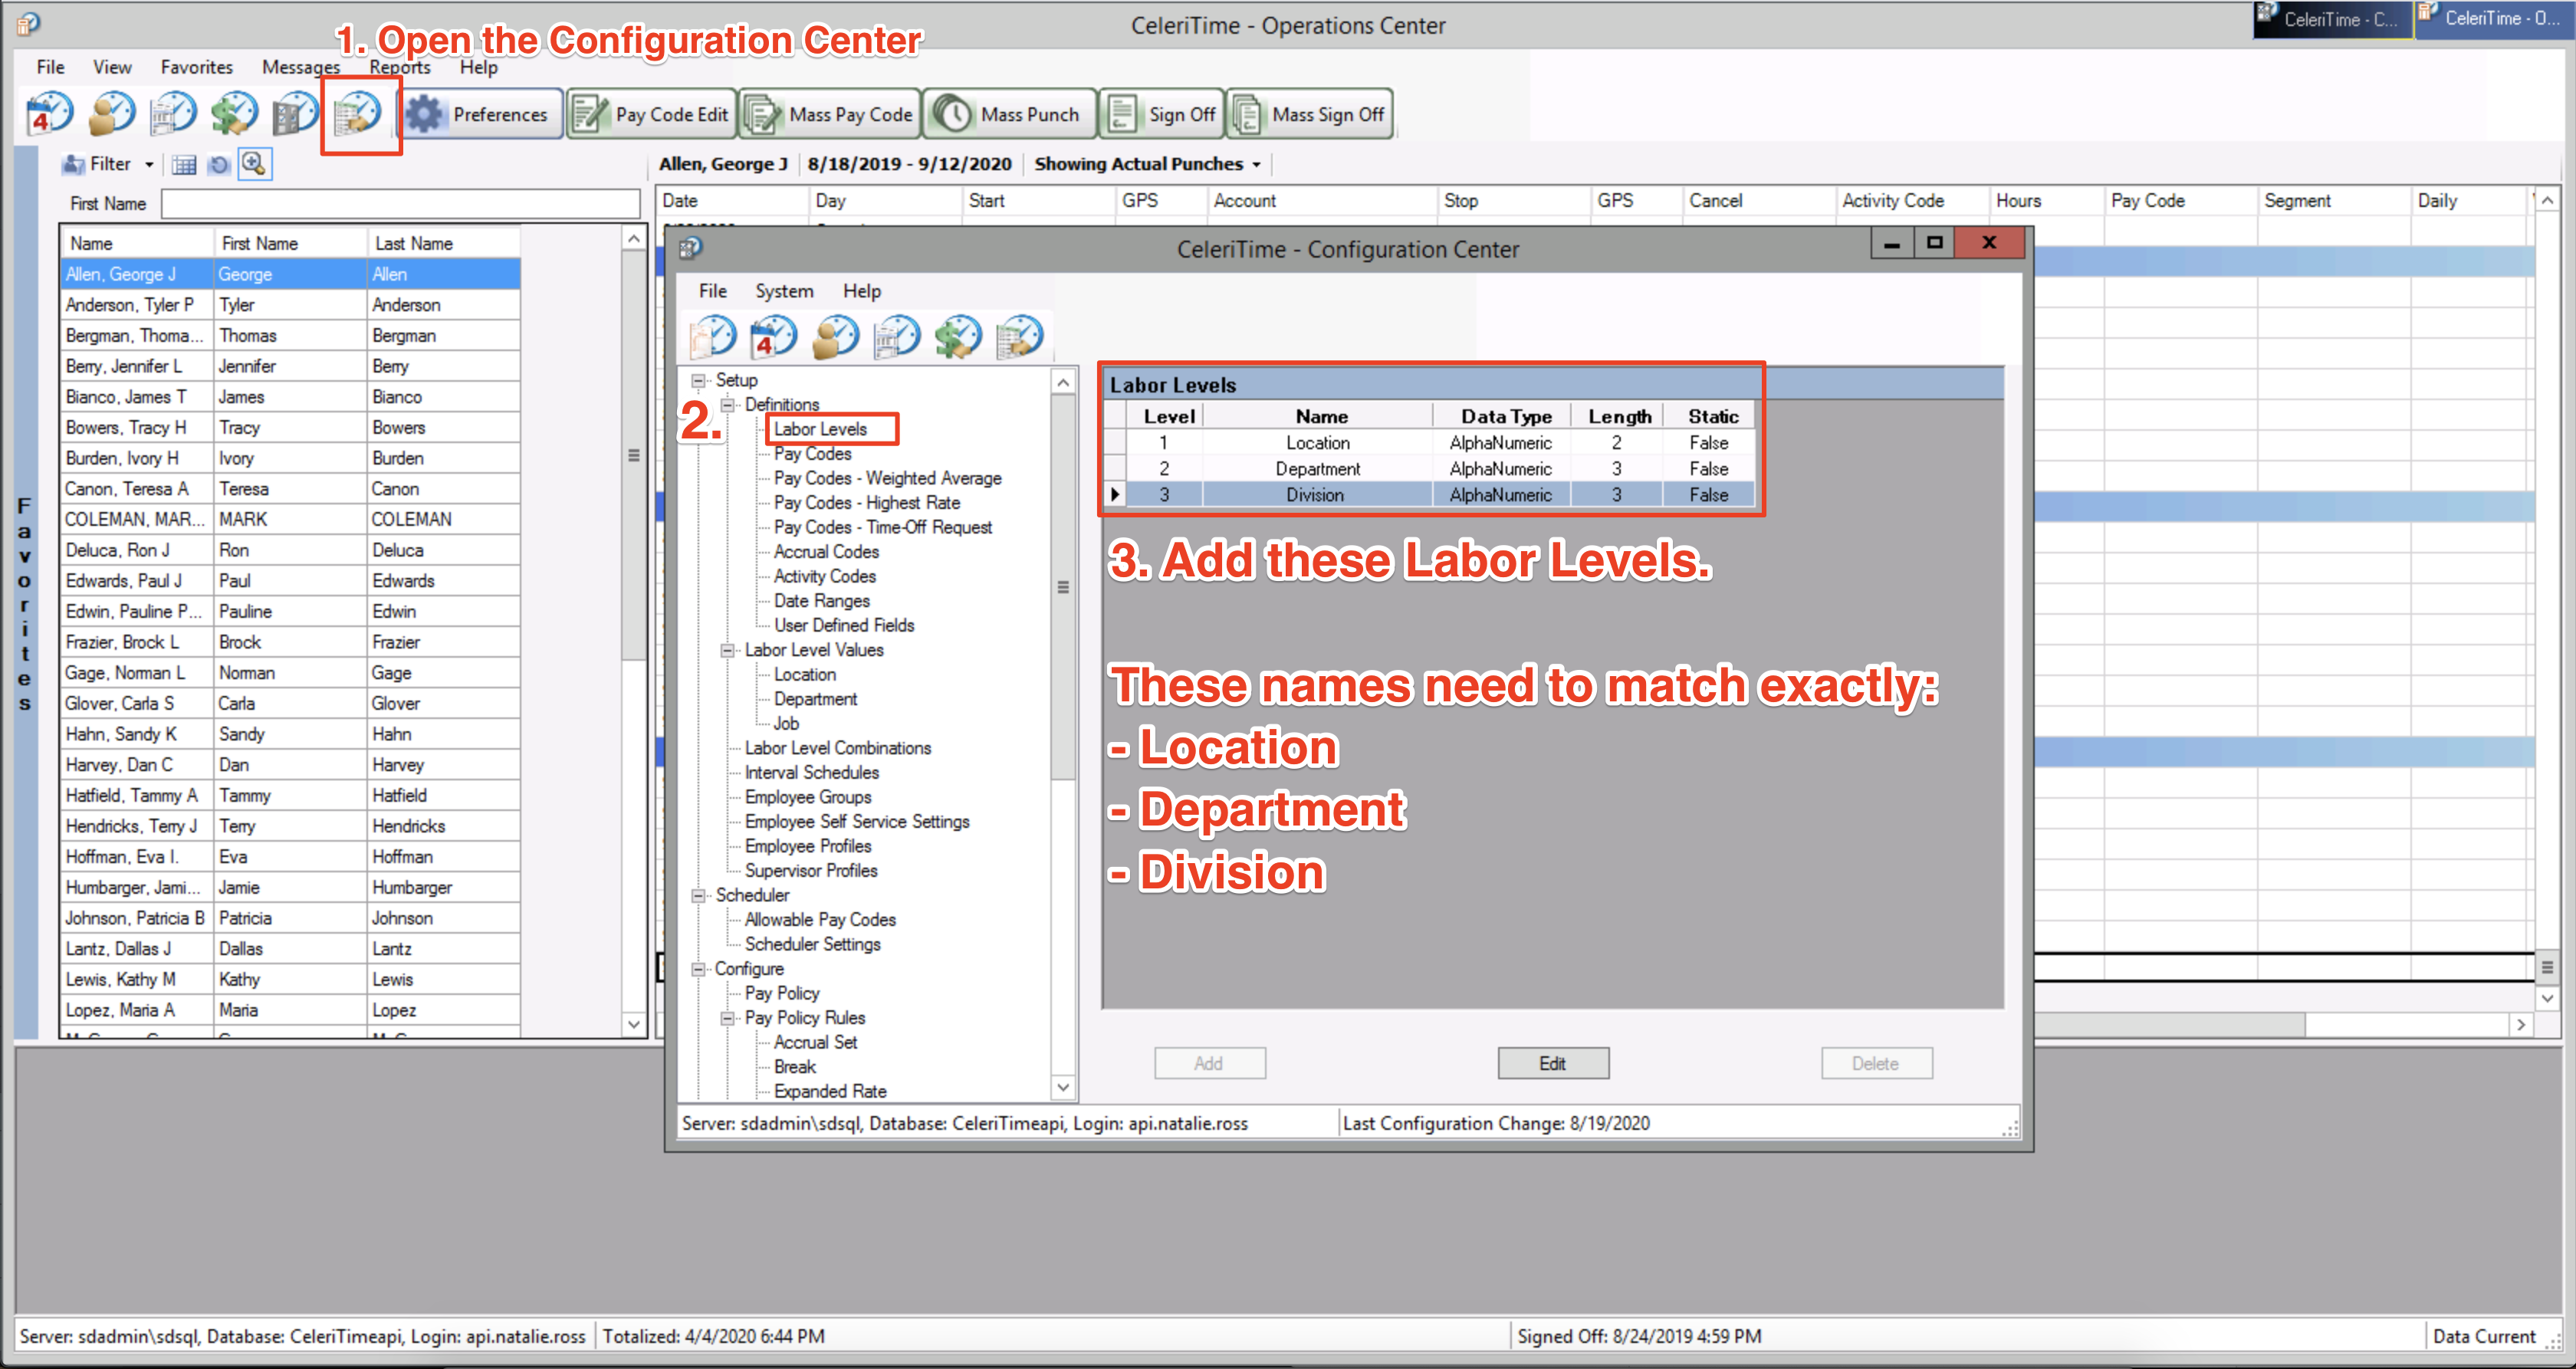Image resolution: width=2576 pixels, height=1369 pixels.
Task: Click the dollar clock icon in Configuration Center toolbar
Action: pos(959,336)
